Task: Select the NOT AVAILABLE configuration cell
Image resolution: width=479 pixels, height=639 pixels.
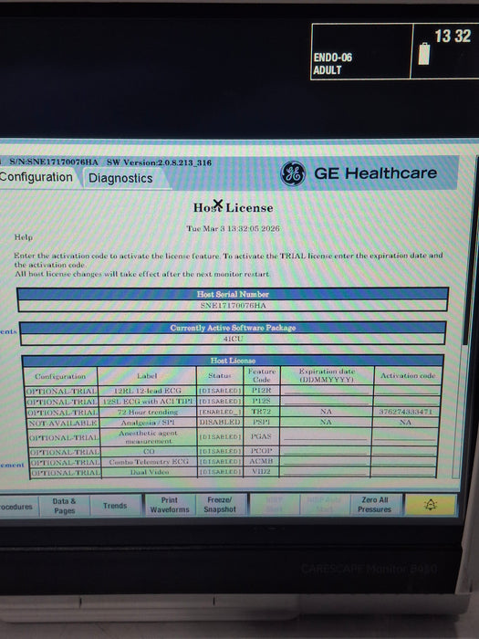Action: point(62,423)
